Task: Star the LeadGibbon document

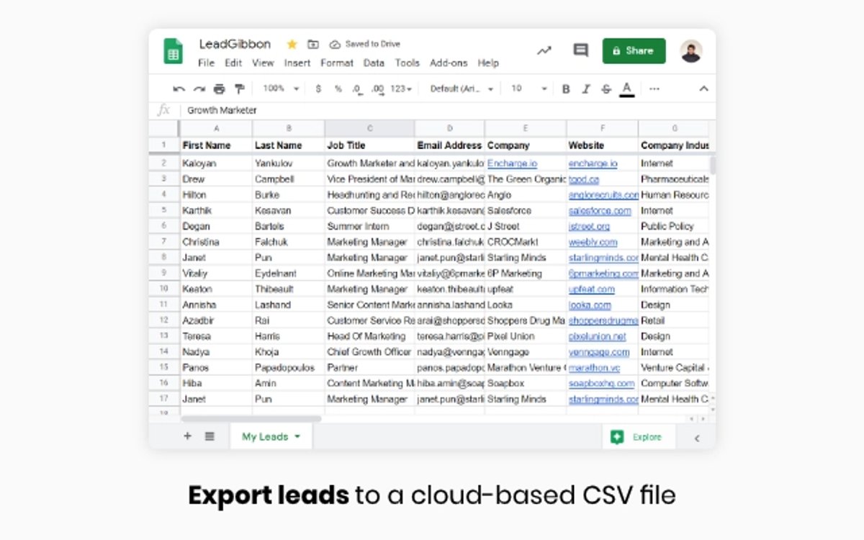Action: (x=292, y=44)
